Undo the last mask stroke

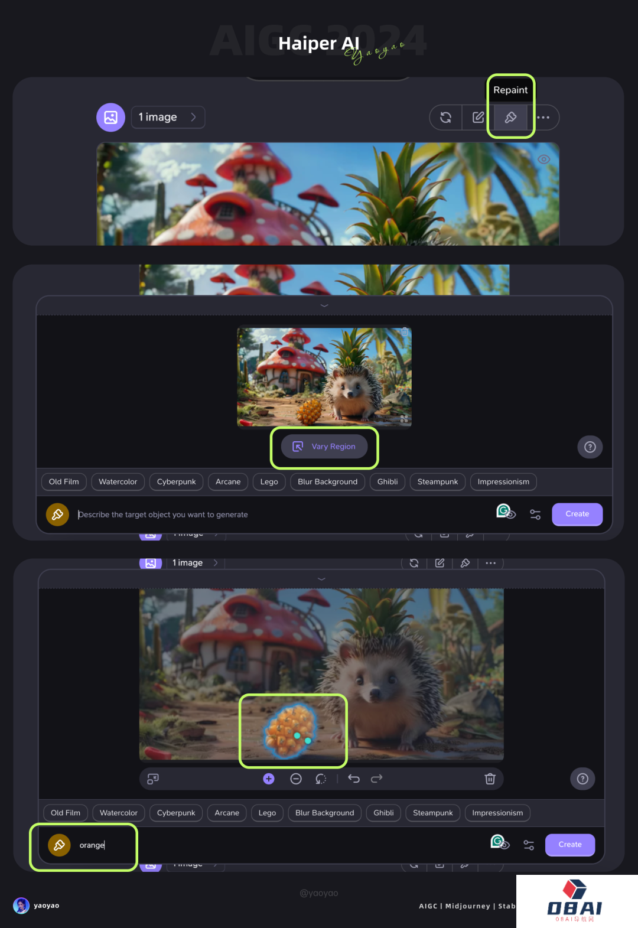click(354, 779)
